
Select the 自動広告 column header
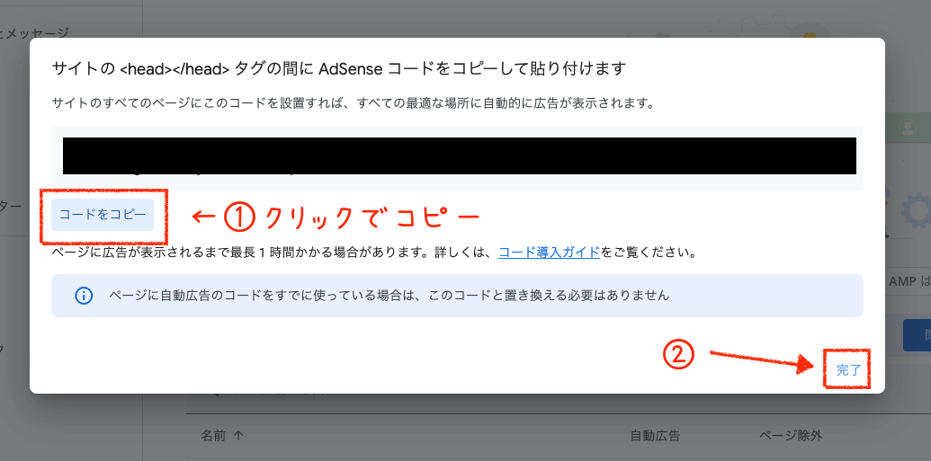[x=655, y=436]
